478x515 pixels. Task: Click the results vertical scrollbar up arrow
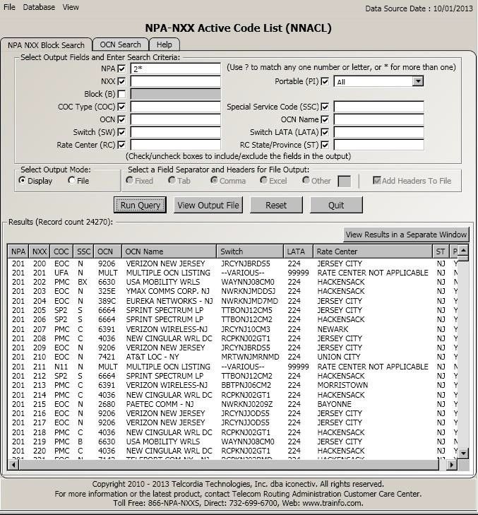tap(463, 250)
